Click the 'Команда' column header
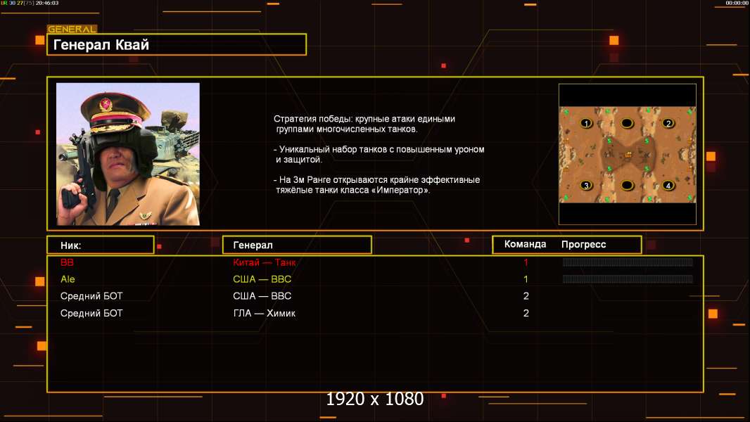 (525, 244)
